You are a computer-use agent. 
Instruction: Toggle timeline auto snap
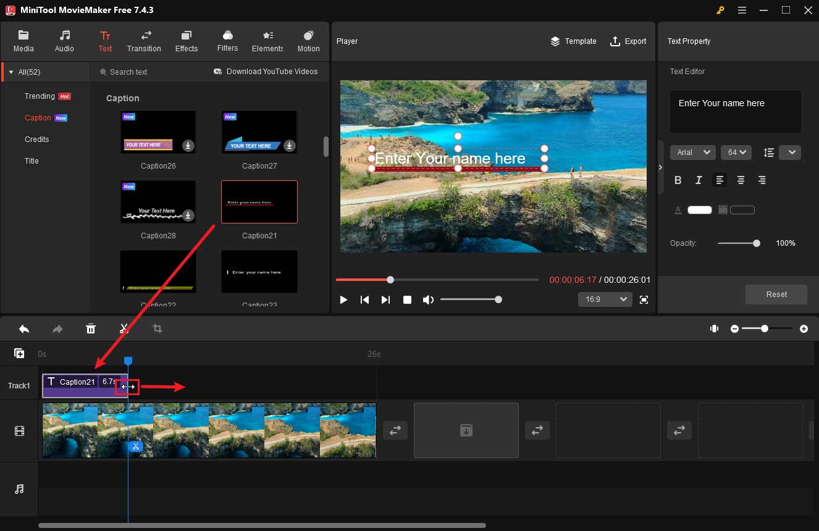[x=715, y=329]
